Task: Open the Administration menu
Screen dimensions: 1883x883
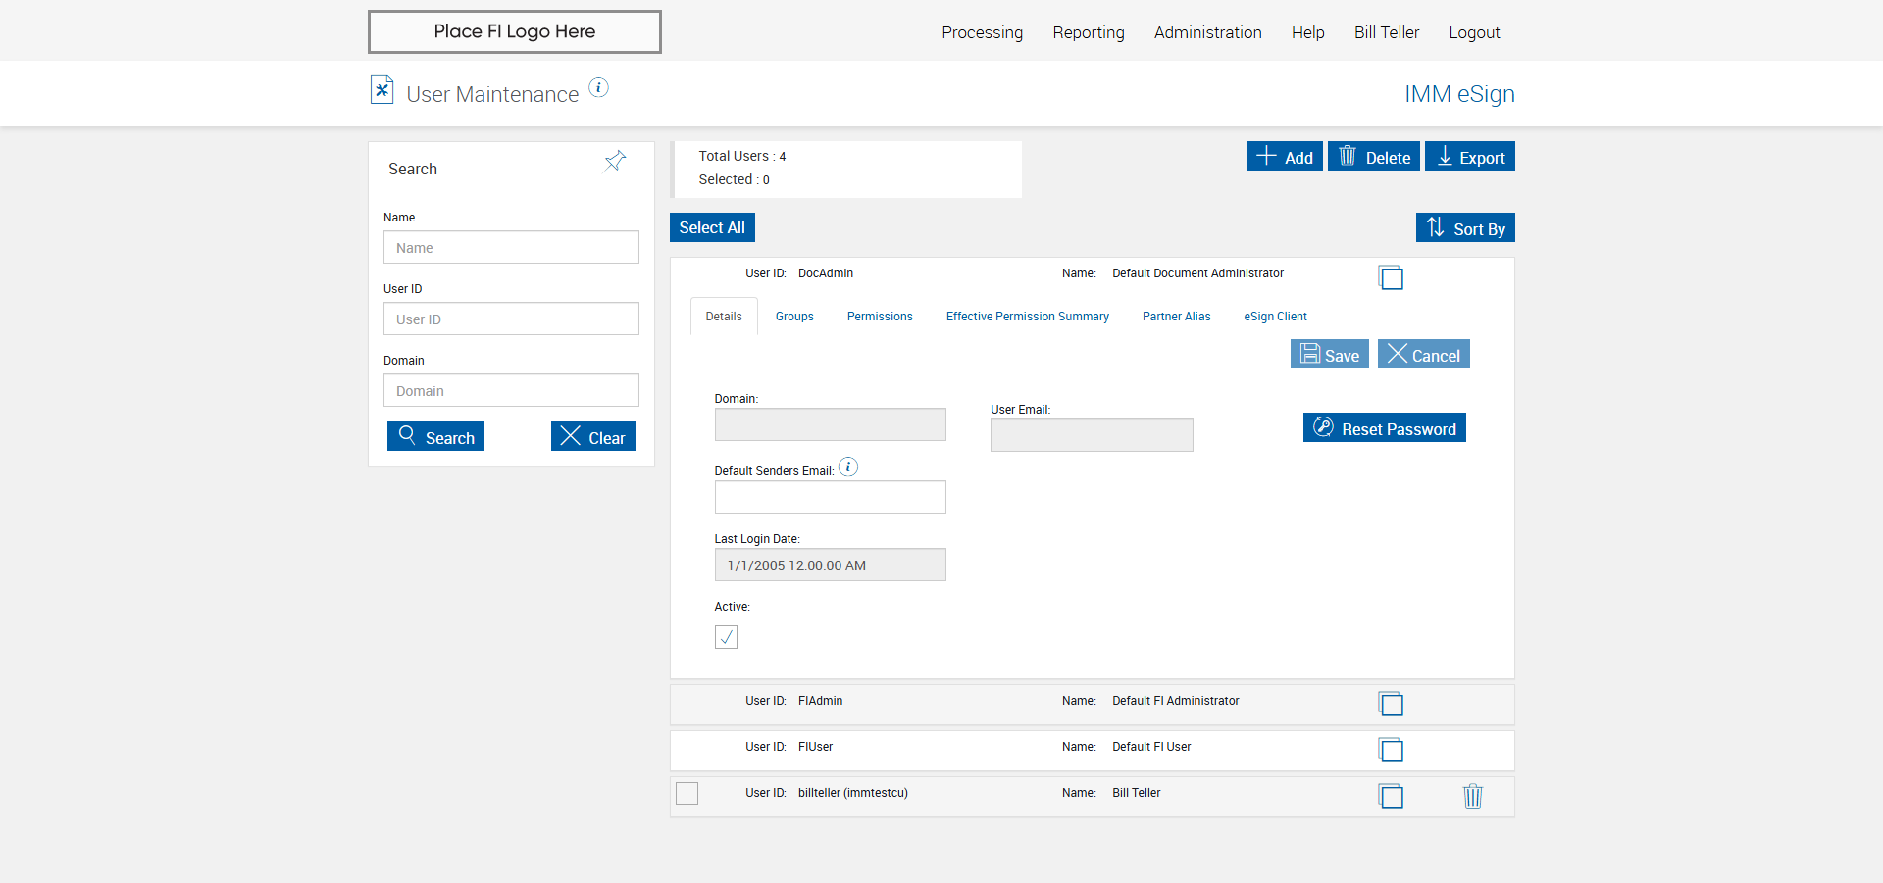Action: (1207, 32)
